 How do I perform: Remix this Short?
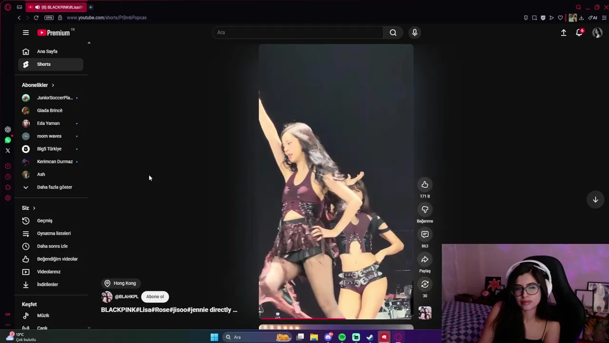(425, 284)
